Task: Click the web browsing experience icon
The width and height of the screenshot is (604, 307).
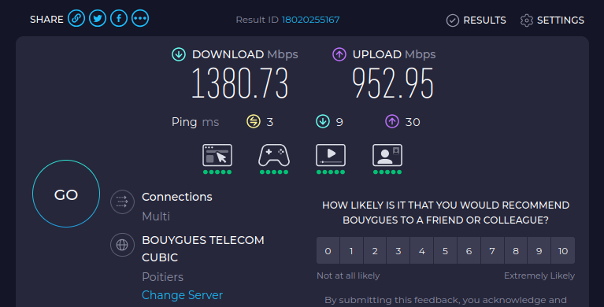Action: pos(217,155)
